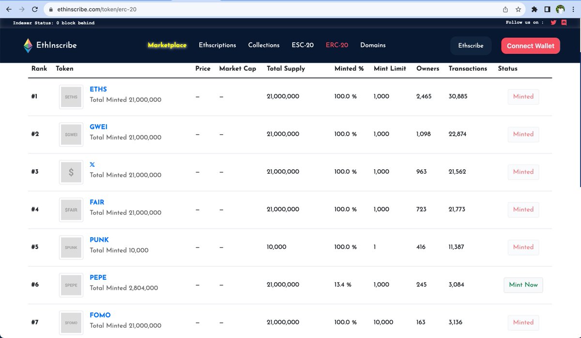Viewport: 581px width, 338px height.
Task: Open the Discord follow icon
Action: 564,22
